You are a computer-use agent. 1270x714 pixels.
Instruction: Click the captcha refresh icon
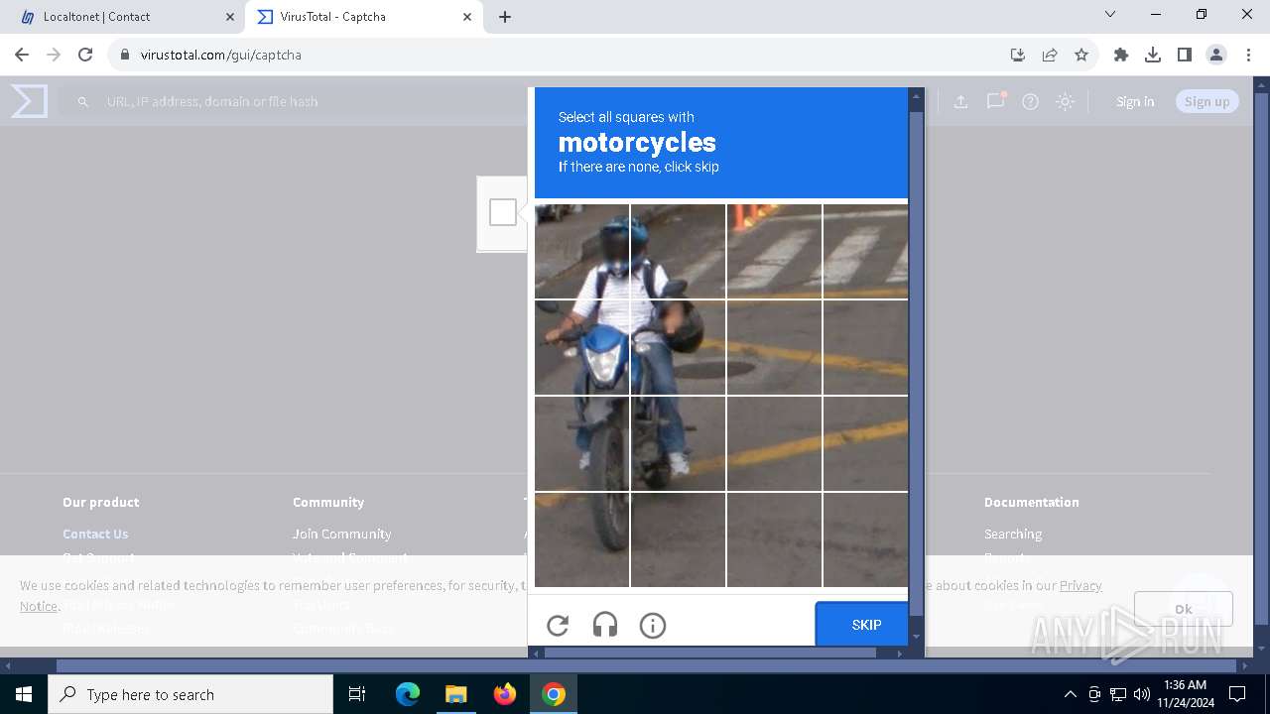pyautogui.click(x=558, y=625)
